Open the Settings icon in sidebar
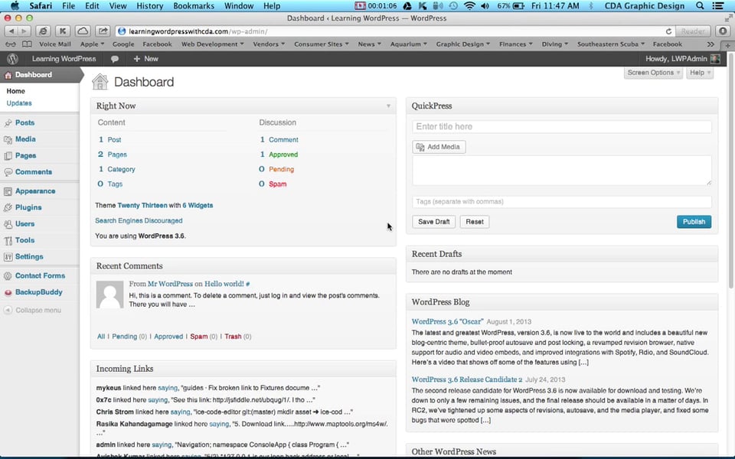Viewport: 735px width, 459px height. [8, 257]
